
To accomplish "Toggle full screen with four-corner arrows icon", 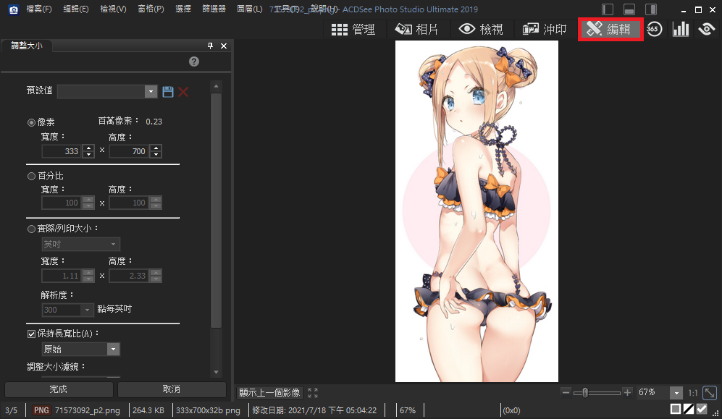I will [313, 393].
